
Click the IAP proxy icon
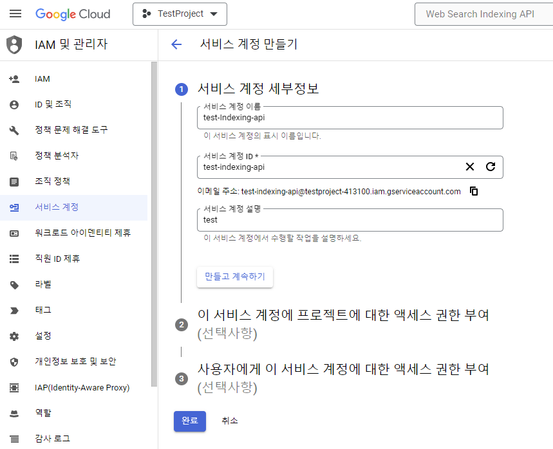pos(14,388)
